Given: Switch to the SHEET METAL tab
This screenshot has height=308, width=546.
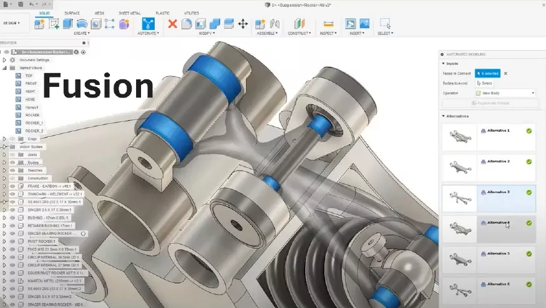Looking at the screenshot, I should (x=130, y=13).
